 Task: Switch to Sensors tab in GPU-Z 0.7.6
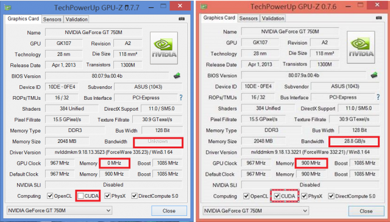point(248,18)
